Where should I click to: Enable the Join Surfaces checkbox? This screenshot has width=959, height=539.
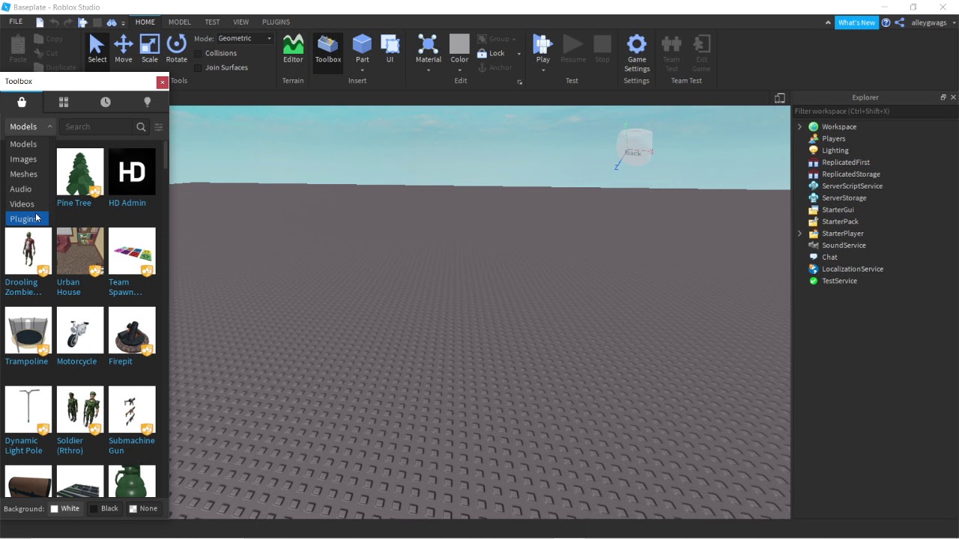click(199, 67)
